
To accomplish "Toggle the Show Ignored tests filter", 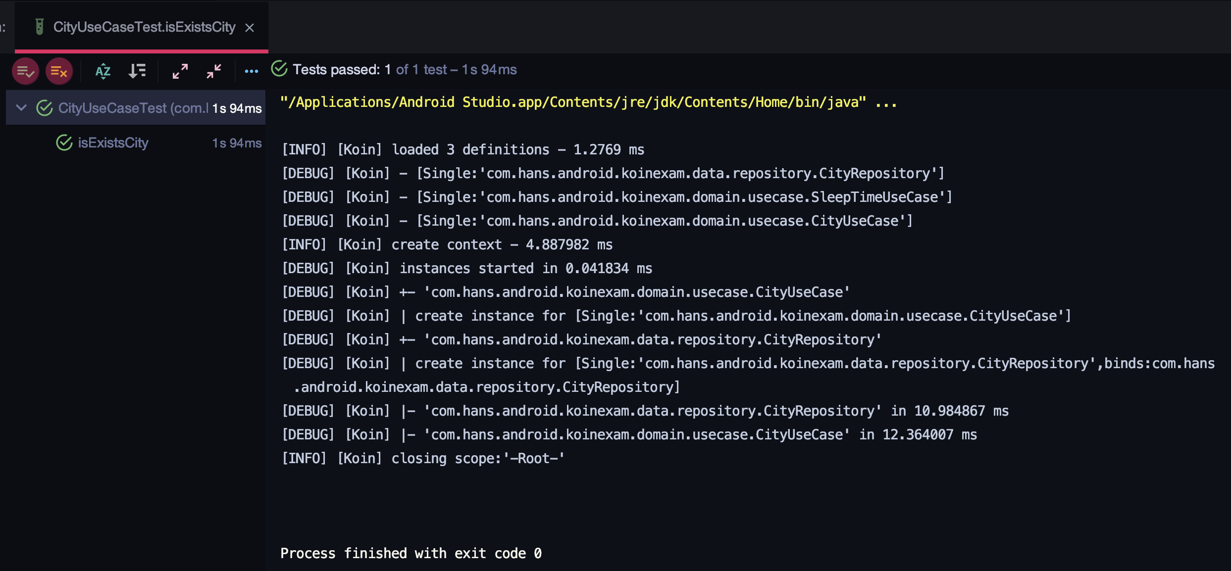I will [x=59, y=71].
